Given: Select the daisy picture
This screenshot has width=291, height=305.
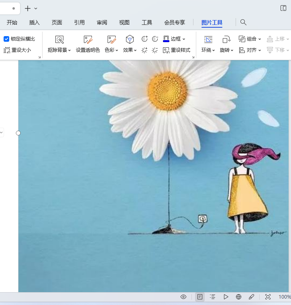Looking at the screenshot, I should pos(153,176).
